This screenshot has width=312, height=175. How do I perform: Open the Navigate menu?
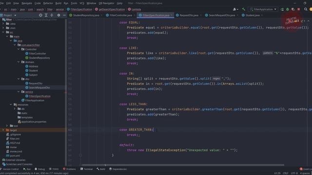pos(27,3)
